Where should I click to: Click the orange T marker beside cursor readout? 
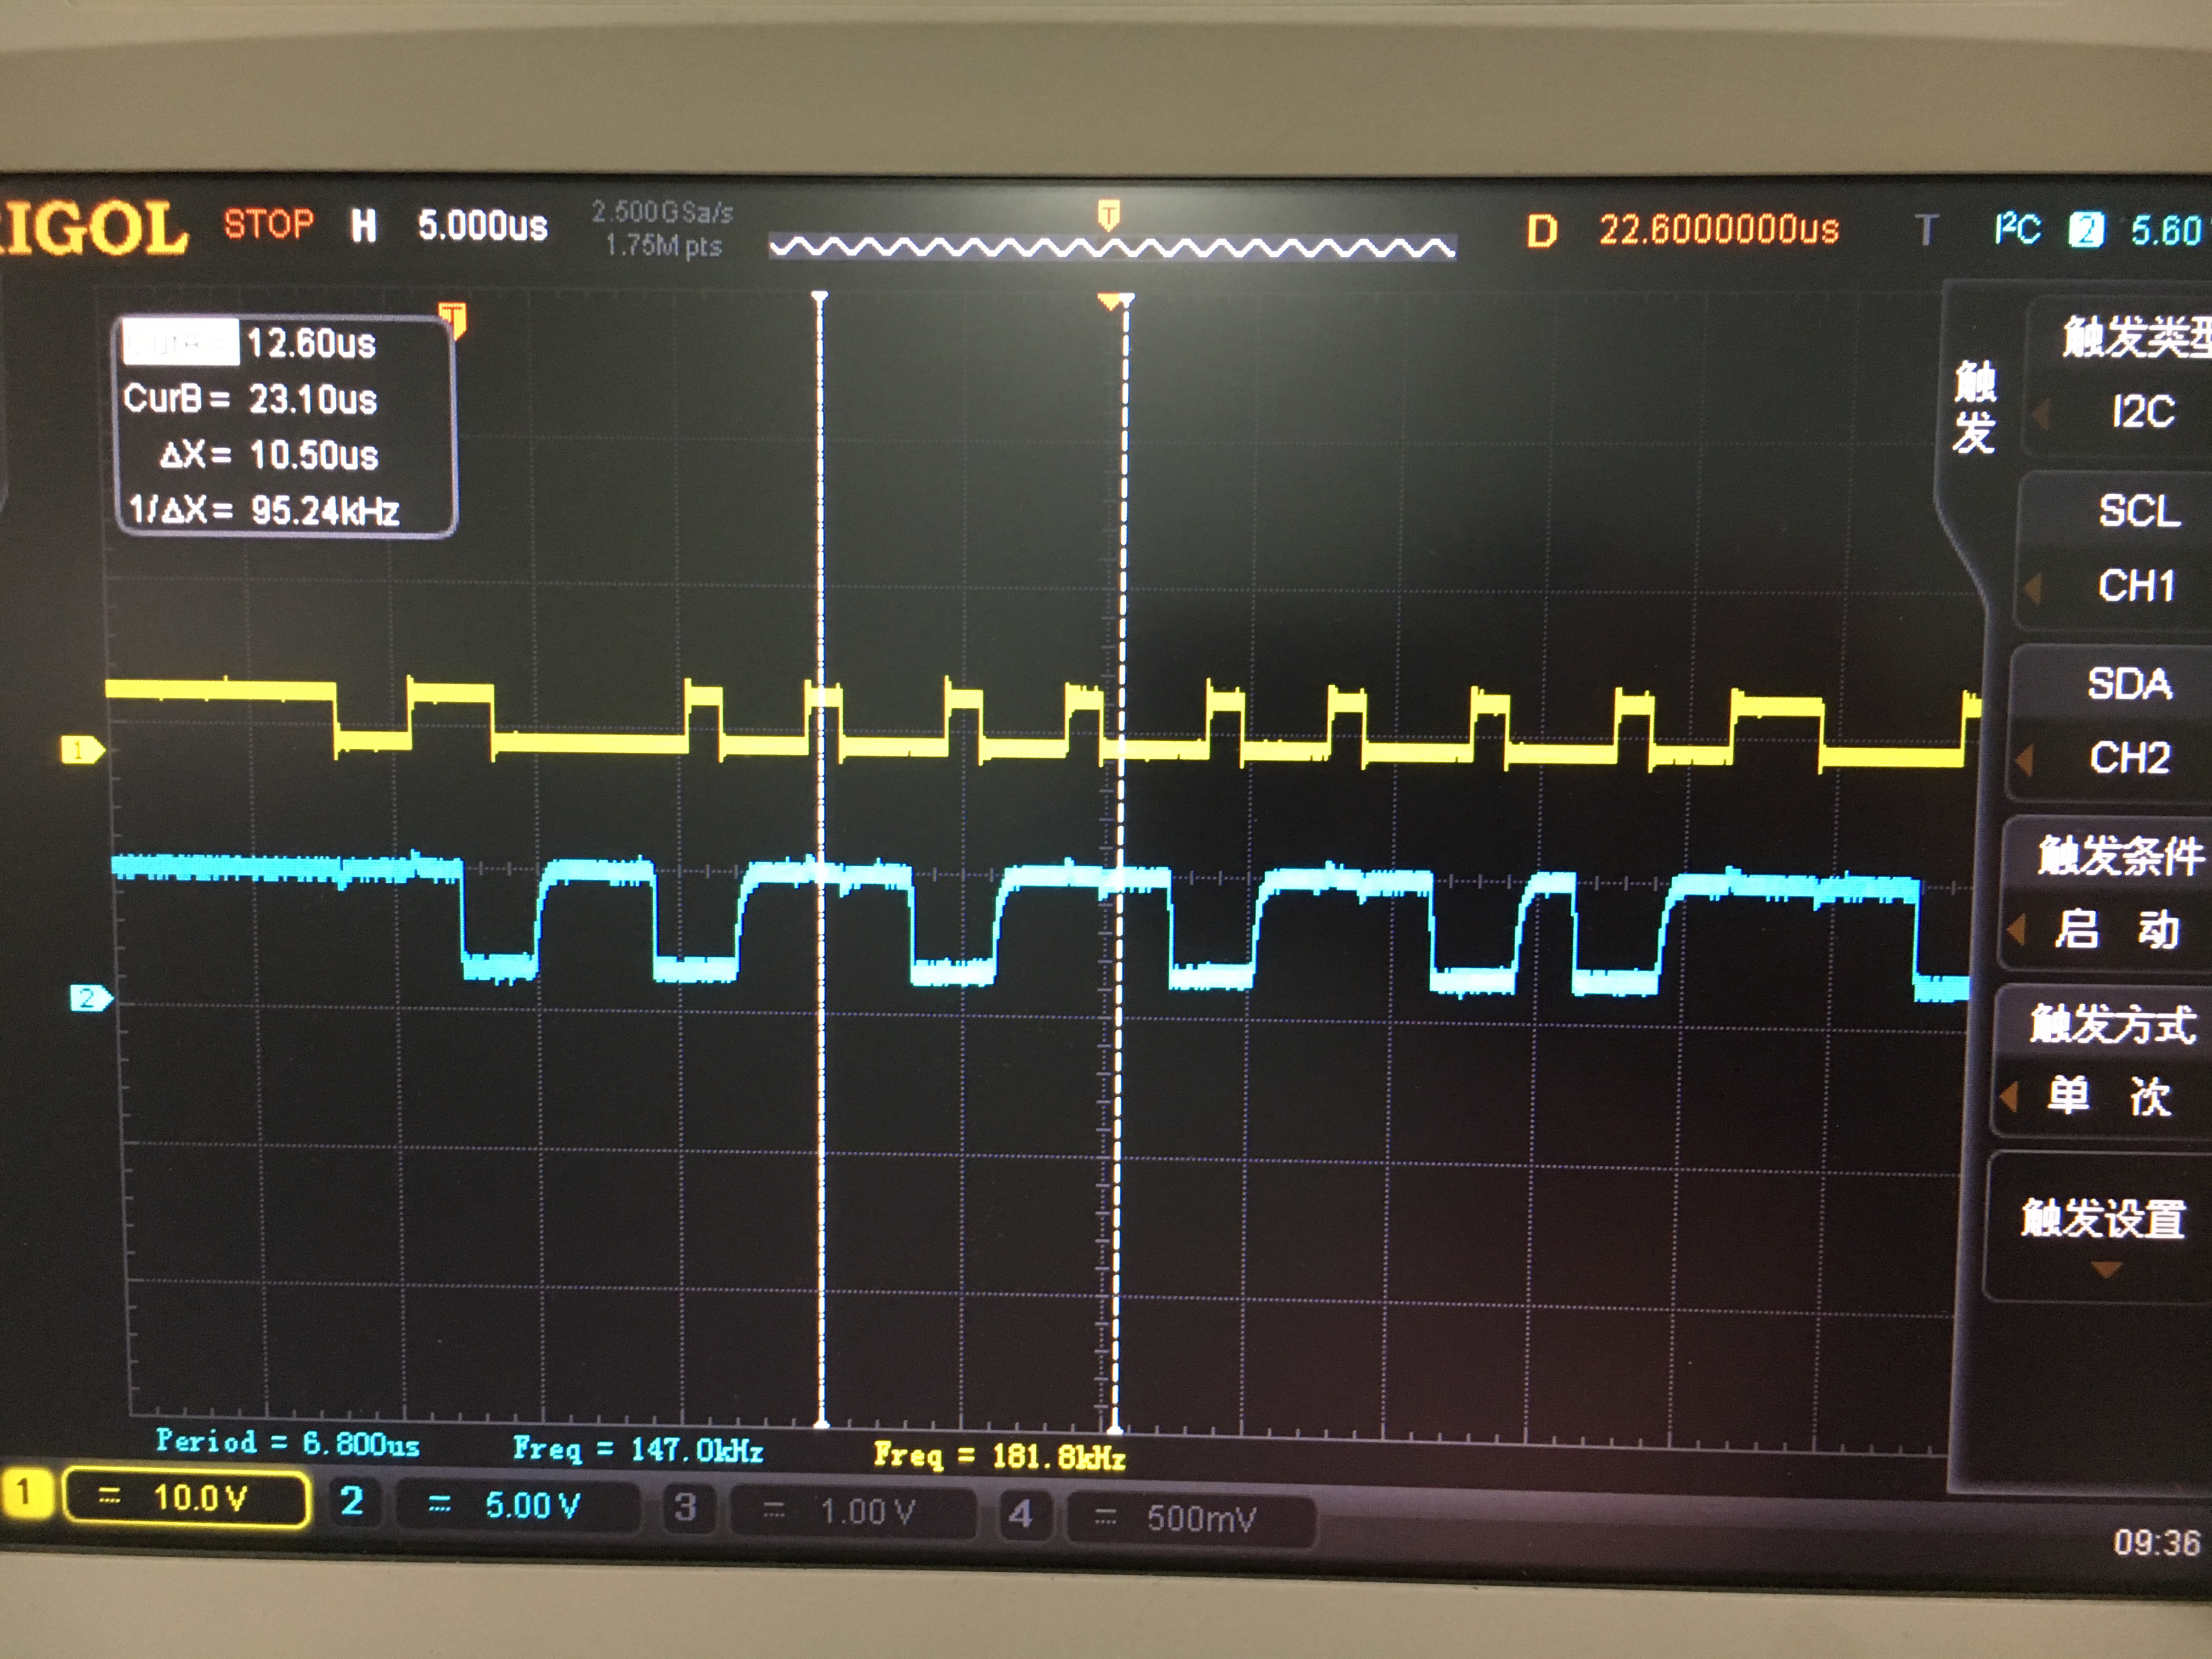pyautogui.click(x=453, y=320)
